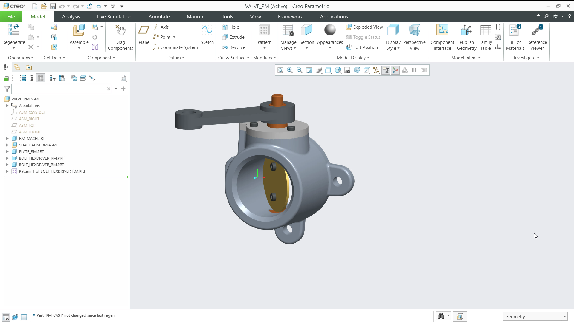Create a datum Plane
Image resolution: width=574 pixels, height=322 pixels.
point(144,35)
